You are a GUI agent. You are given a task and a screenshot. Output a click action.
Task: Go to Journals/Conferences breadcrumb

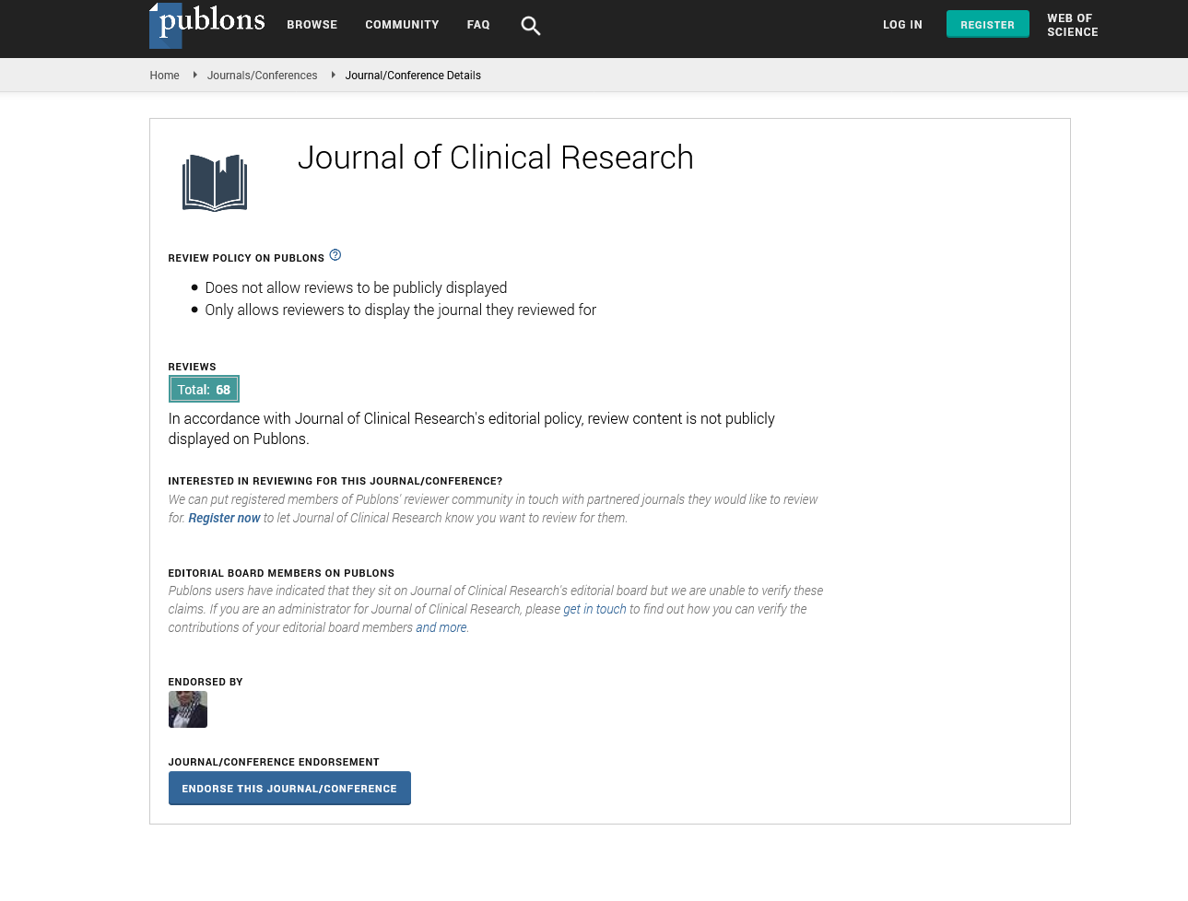click(262, 76)
